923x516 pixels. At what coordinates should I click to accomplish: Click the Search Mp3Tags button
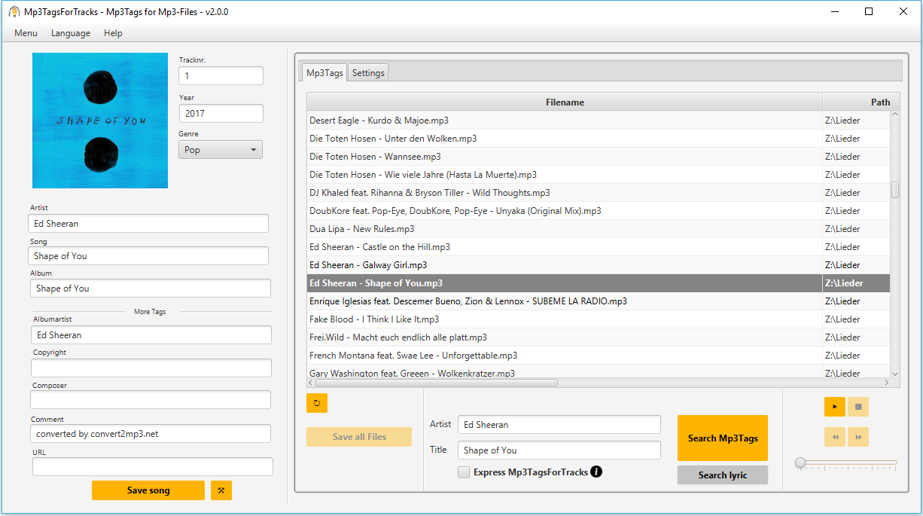(x=723, y=438)
